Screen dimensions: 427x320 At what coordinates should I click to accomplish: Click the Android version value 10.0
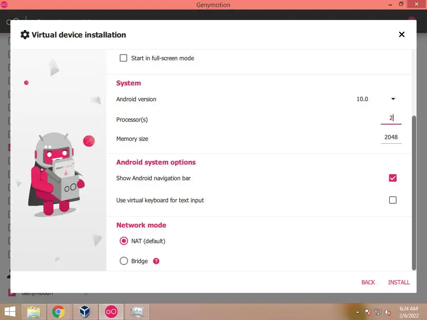tap(362, 99)
